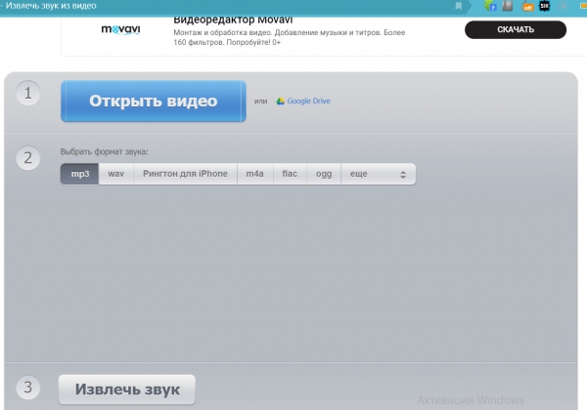The width and height of the screenshot is (587, 410).
Task: Click the Открыть видео button
Action: tap(154, 101)
